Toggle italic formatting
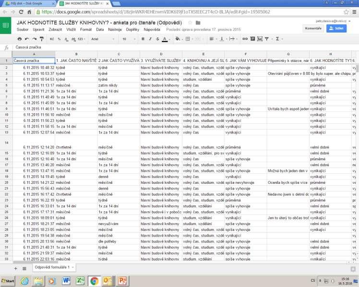The width and height of the screenshot is (359, 287). click(150, 39)
